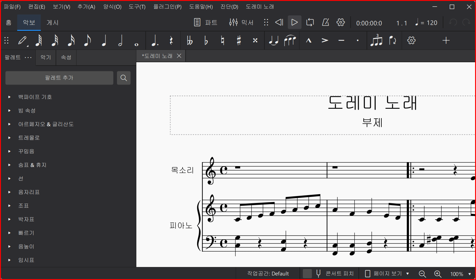
Task: Flip note direction
Action: click(x=393, y=40)
